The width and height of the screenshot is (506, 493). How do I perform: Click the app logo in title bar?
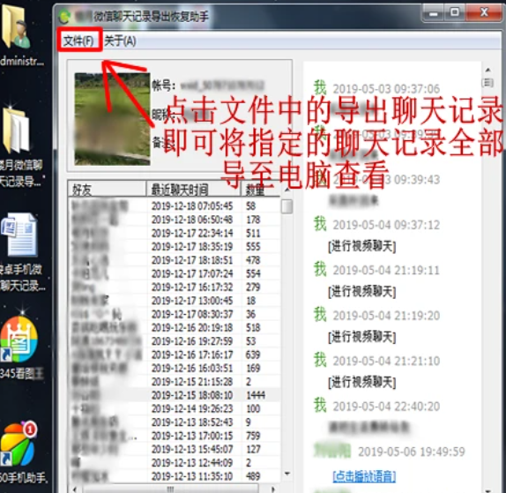coord(64,16)
